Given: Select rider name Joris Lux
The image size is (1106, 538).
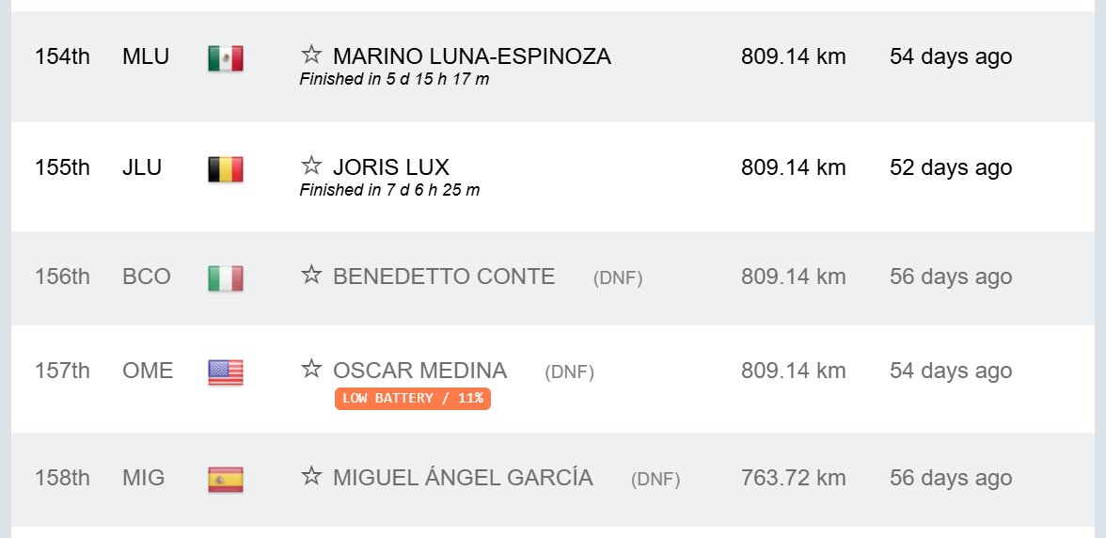Looking at the screenshot, I should (391, 167).
